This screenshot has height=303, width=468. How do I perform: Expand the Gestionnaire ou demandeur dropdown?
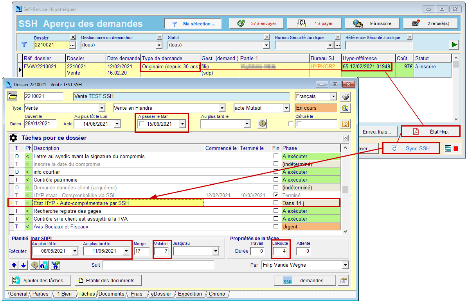point(159,45)
